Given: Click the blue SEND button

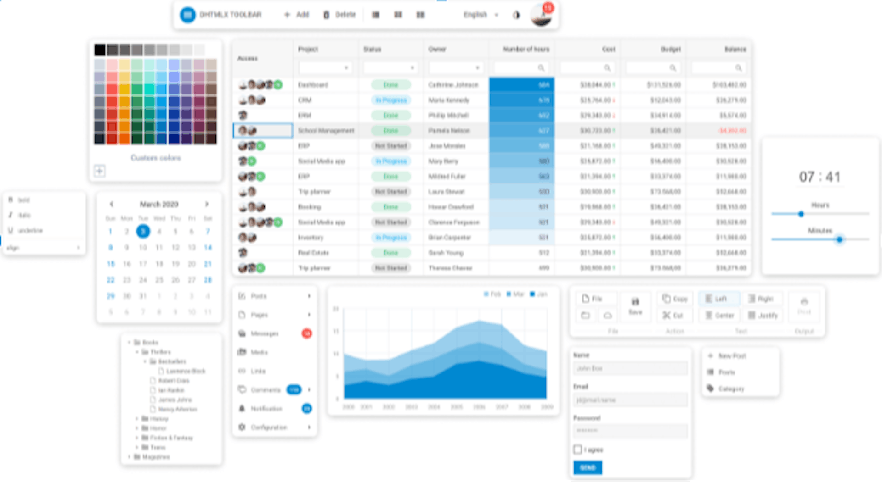Looking at the screenshot, I should click(588, 467).
